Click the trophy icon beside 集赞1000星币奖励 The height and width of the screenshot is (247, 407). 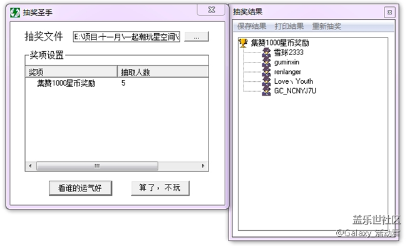243,43
